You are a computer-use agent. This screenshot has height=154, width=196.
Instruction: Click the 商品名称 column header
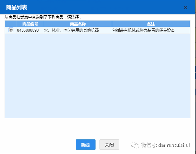click(x=78, y=24)
